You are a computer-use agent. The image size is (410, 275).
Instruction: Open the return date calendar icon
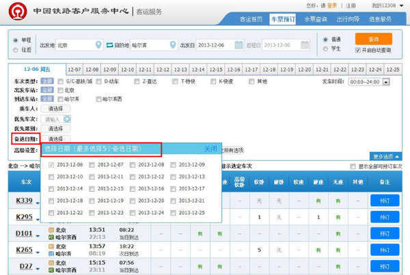click(316, 45)
